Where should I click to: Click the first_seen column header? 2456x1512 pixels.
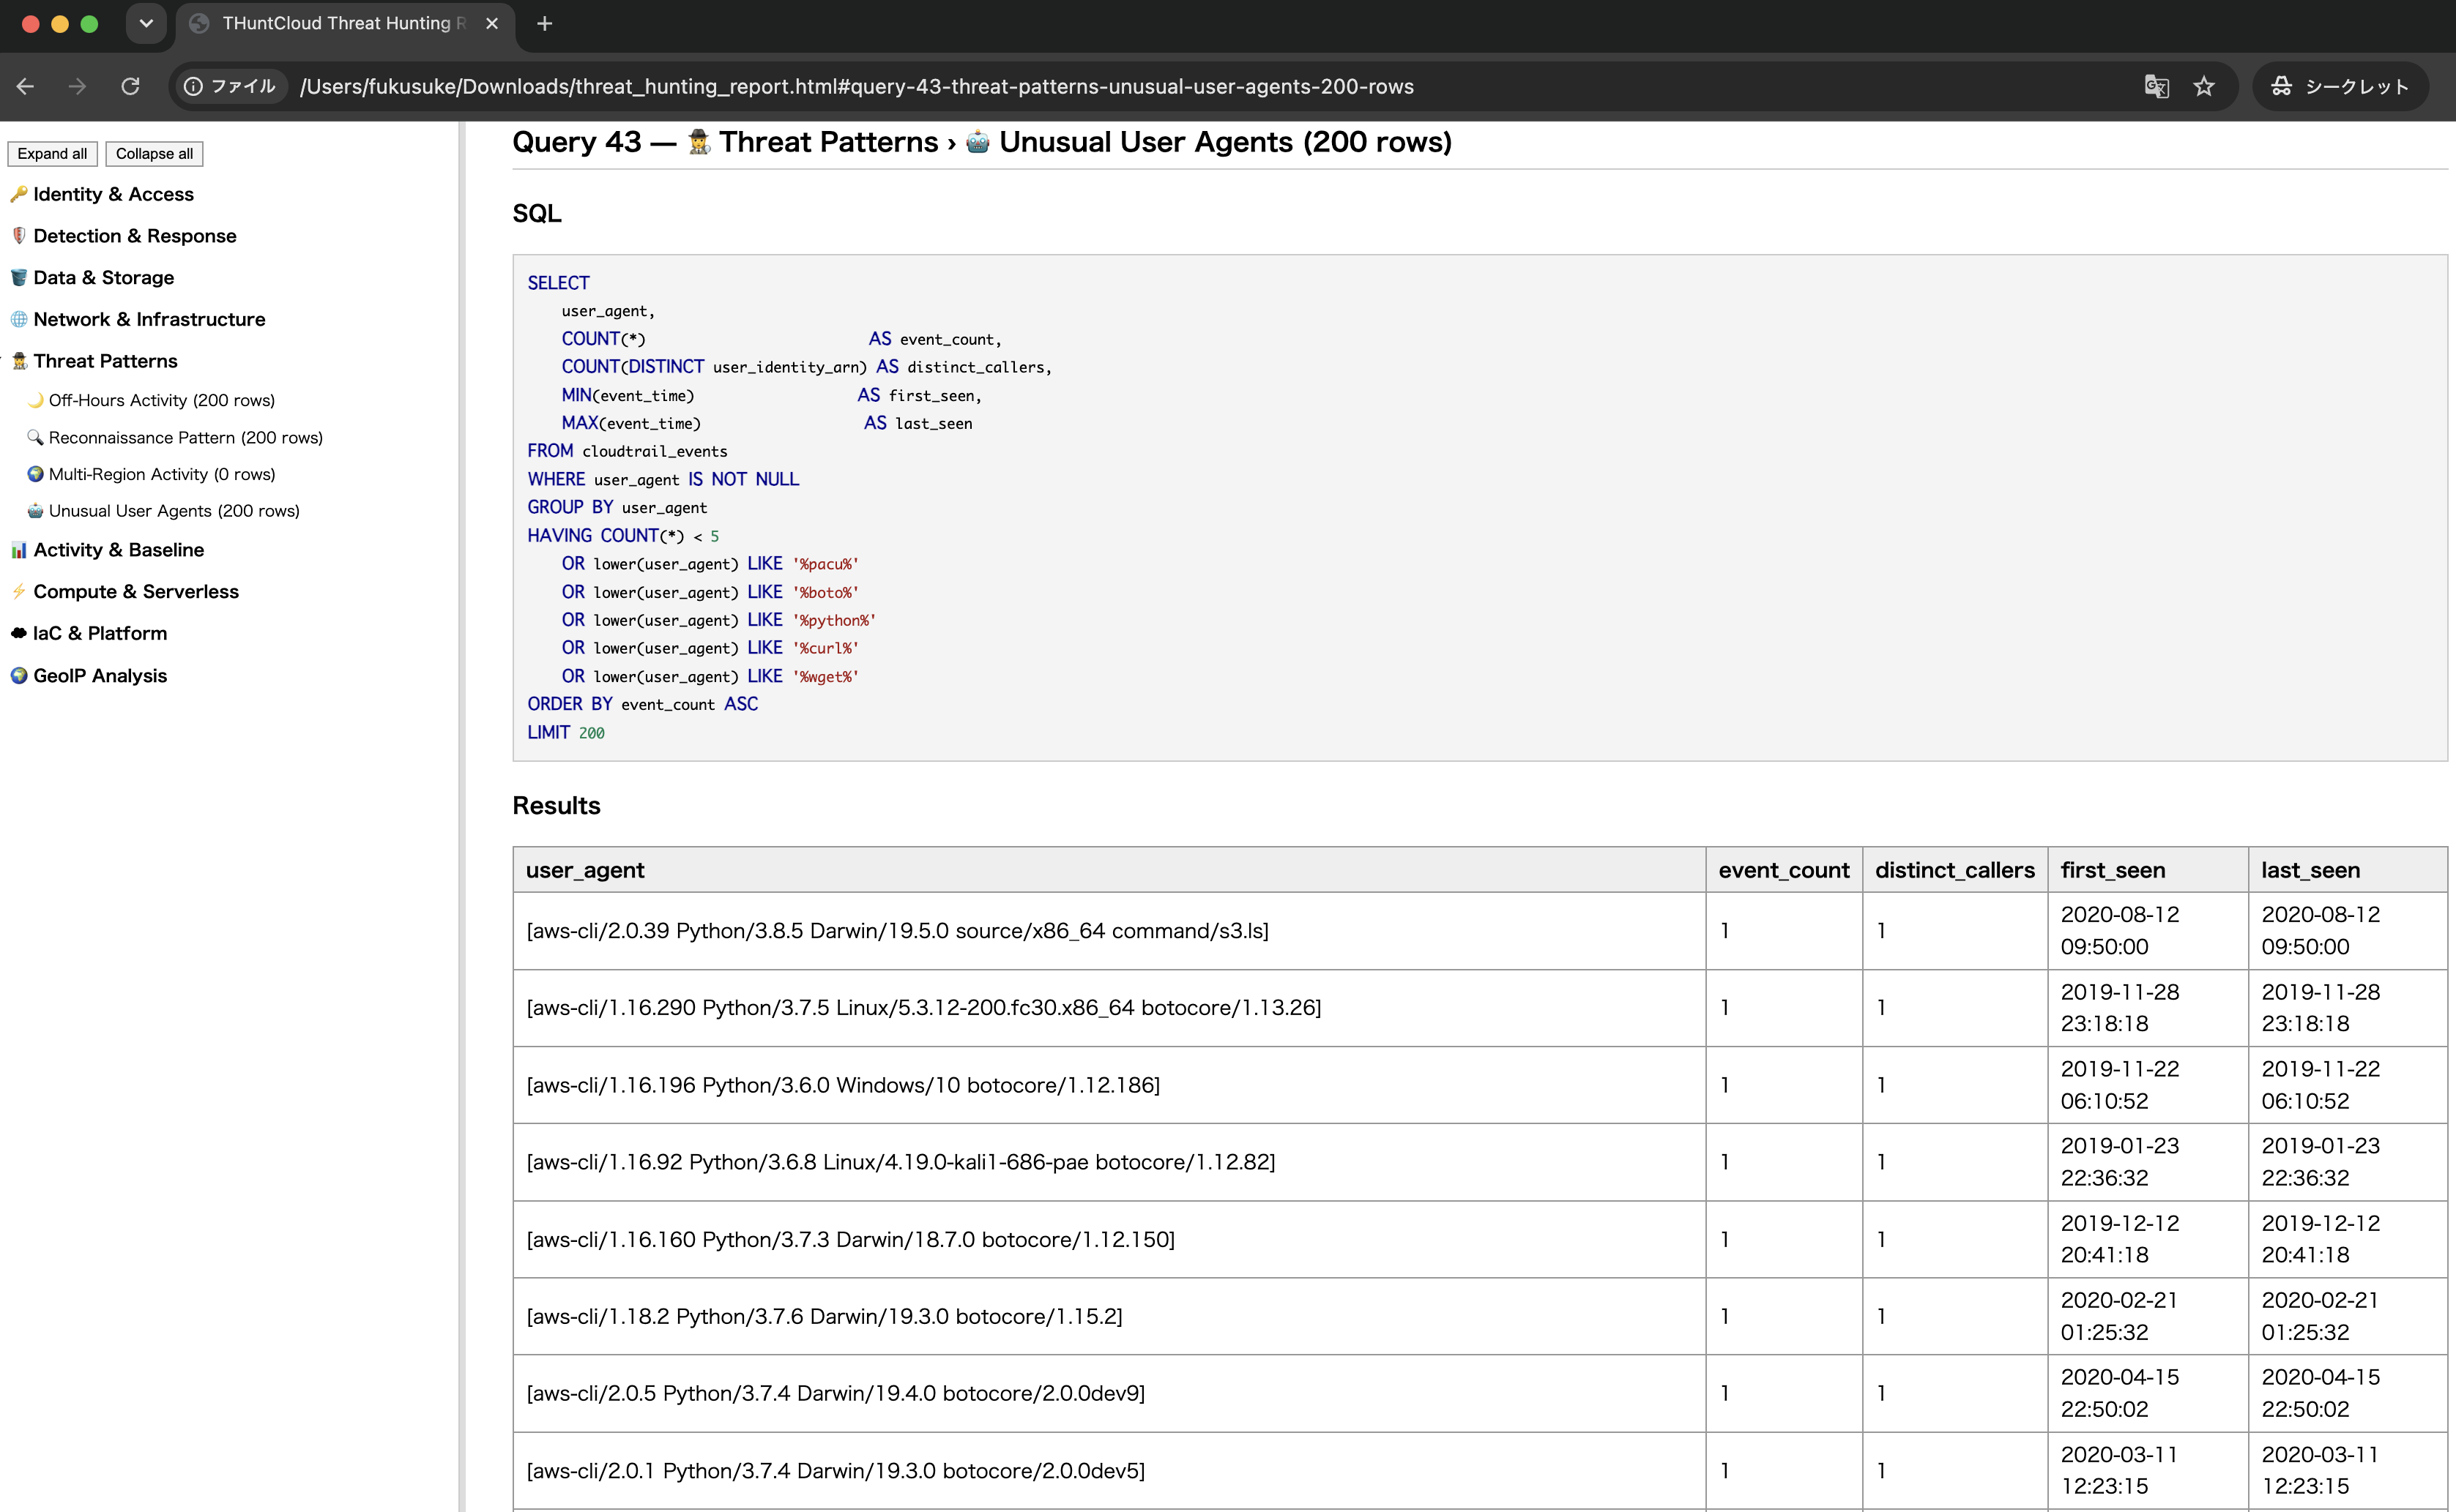pos(2148,870)
